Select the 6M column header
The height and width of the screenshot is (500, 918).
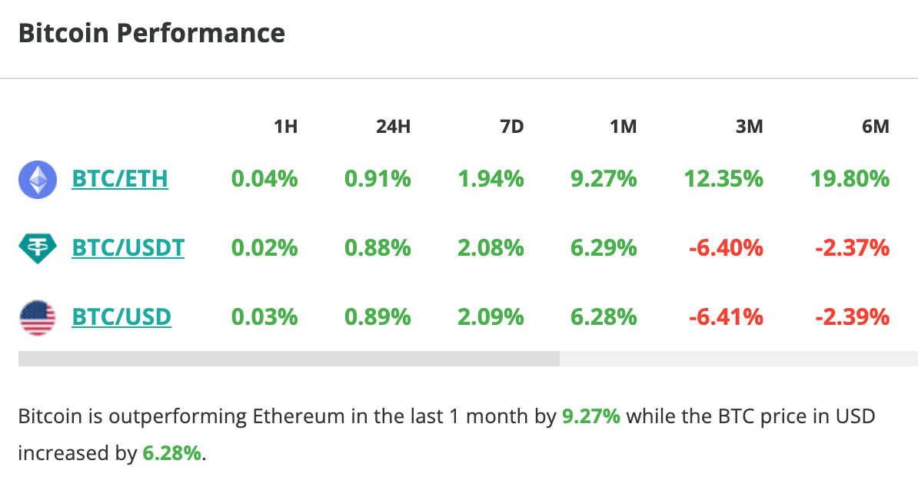pyautogui.click(x=875, y=127)
